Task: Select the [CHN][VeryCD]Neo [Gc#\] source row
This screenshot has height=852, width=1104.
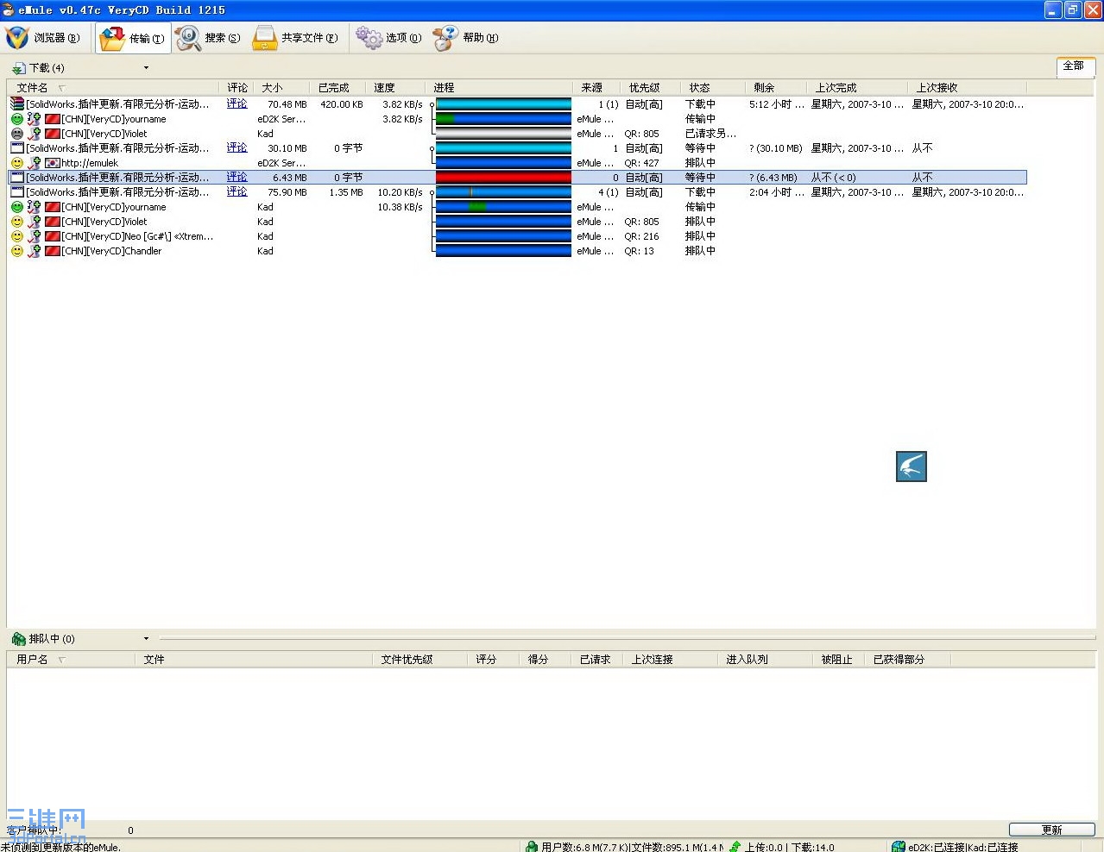Action: (518, 236)
